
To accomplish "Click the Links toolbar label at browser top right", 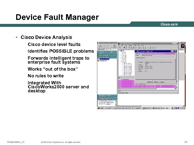I will 182,49.
